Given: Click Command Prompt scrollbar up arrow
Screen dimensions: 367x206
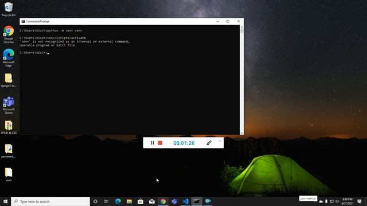Looking at the screenshot, I should (x=241, y=27).
